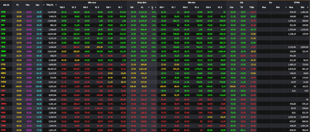
Task: Click HDB percent change 4.9%
Action: click(x=154, y=12)
